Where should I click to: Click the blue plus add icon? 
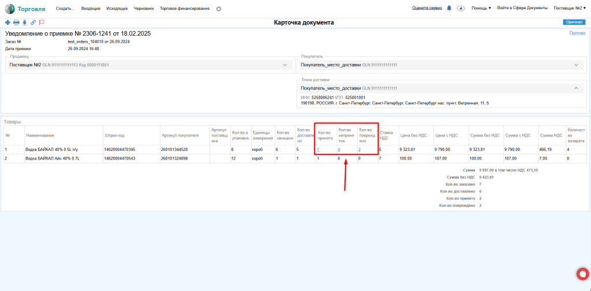(8, 22)
